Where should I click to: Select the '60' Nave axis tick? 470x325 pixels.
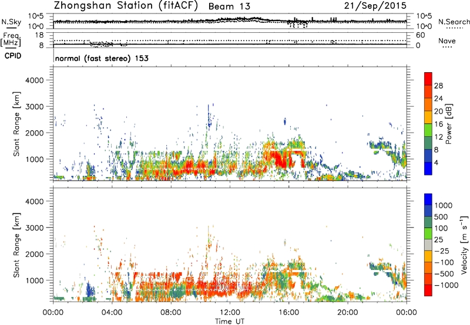[421, 35]
